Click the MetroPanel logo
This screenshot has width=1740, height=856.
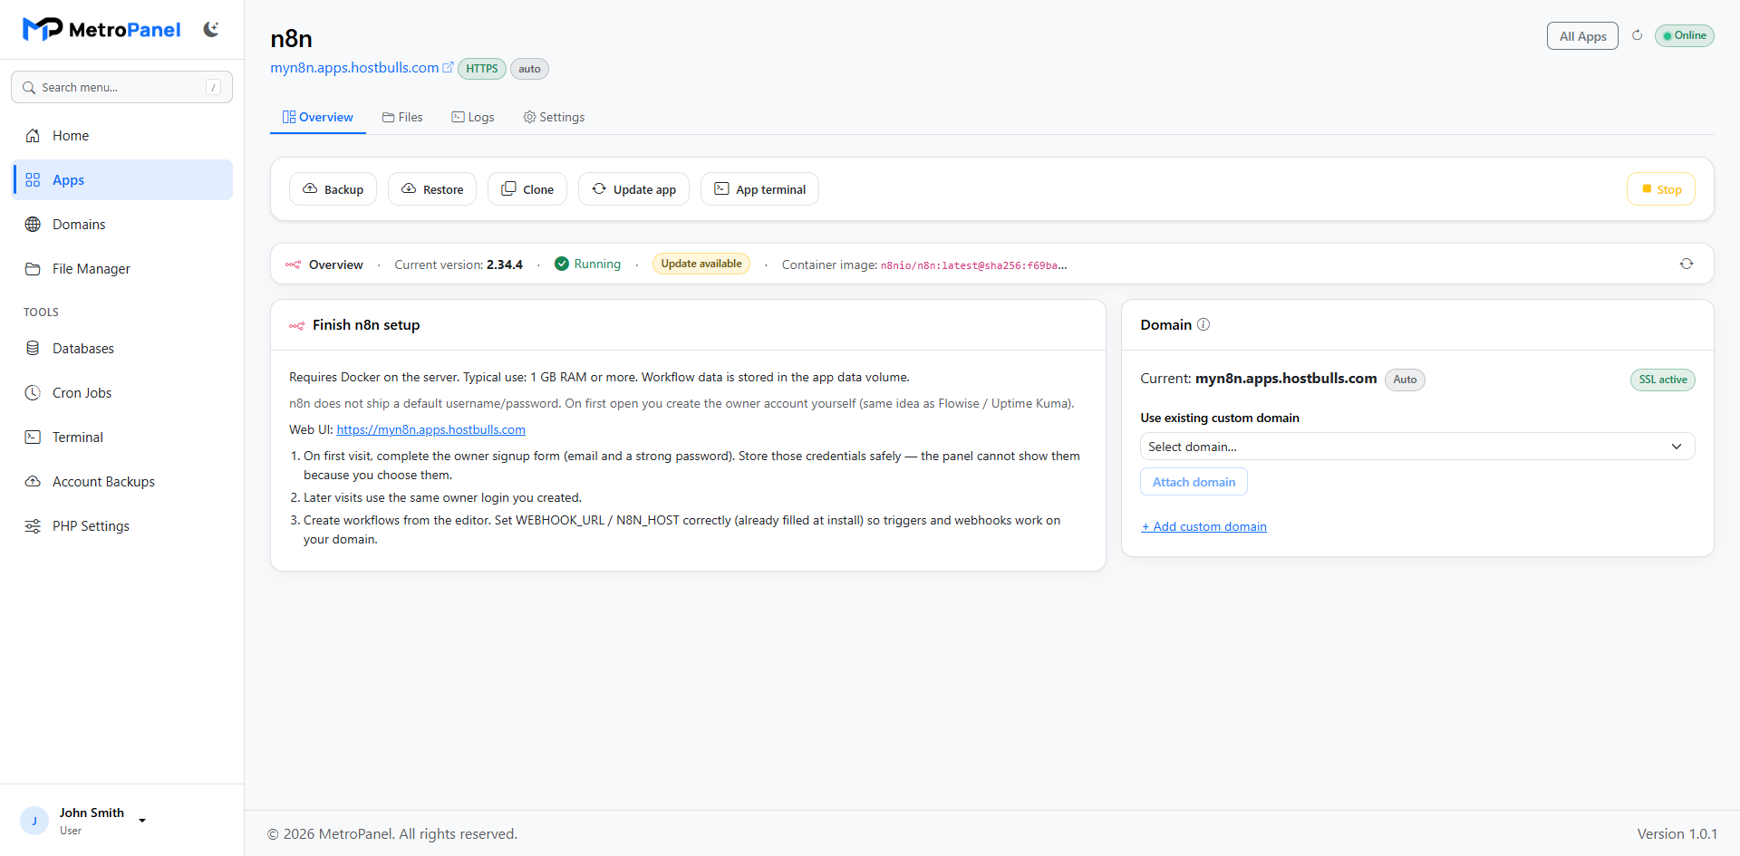click(101, 30)
